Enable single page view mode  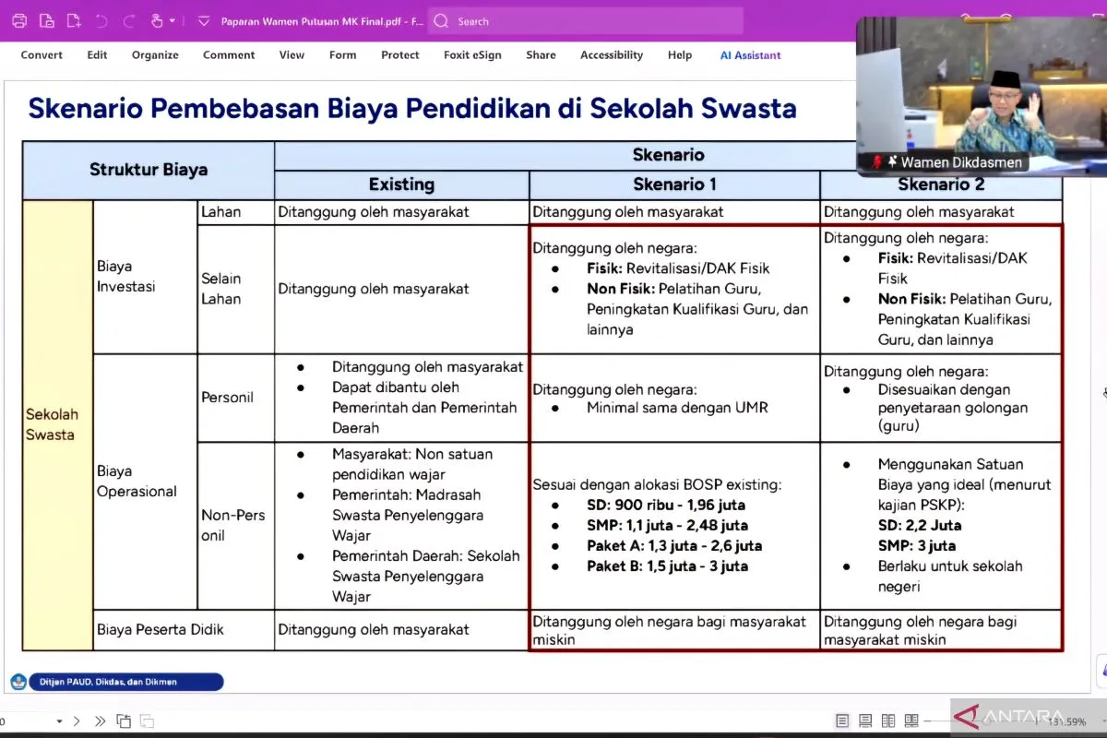tap(842, 720)
